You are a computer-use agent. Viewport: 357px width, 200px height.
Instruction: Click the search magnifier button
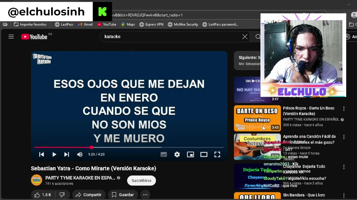tap(258, 37)
